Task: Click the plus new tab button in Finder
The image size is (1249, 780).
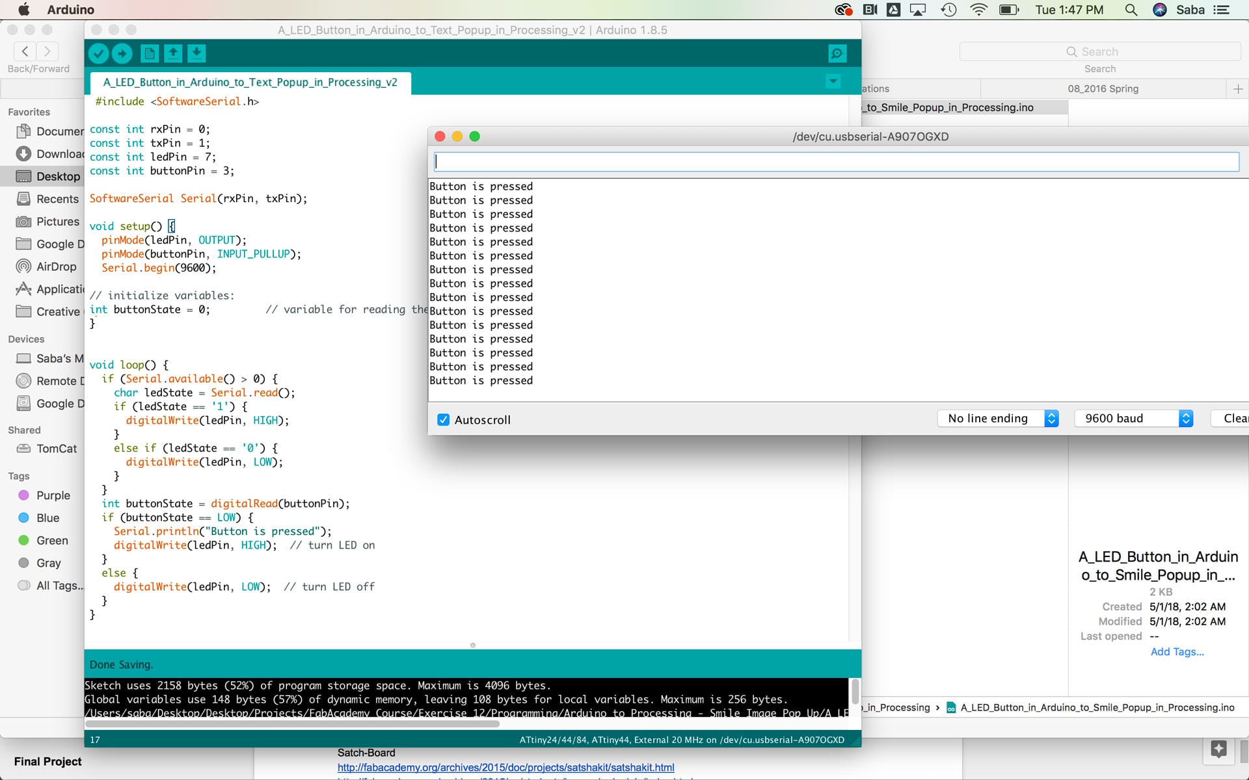Action: [1238, 88]
